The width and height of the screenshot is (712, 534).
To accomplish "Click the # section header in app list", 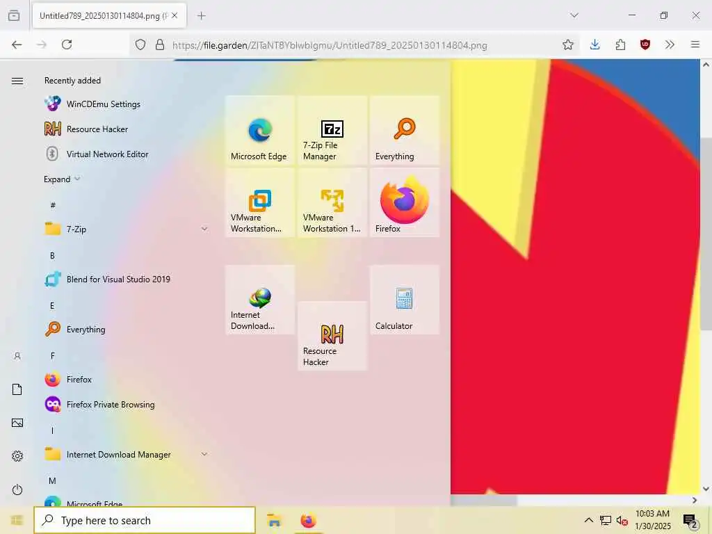I will pyautogui.click(x=53, y=205).
